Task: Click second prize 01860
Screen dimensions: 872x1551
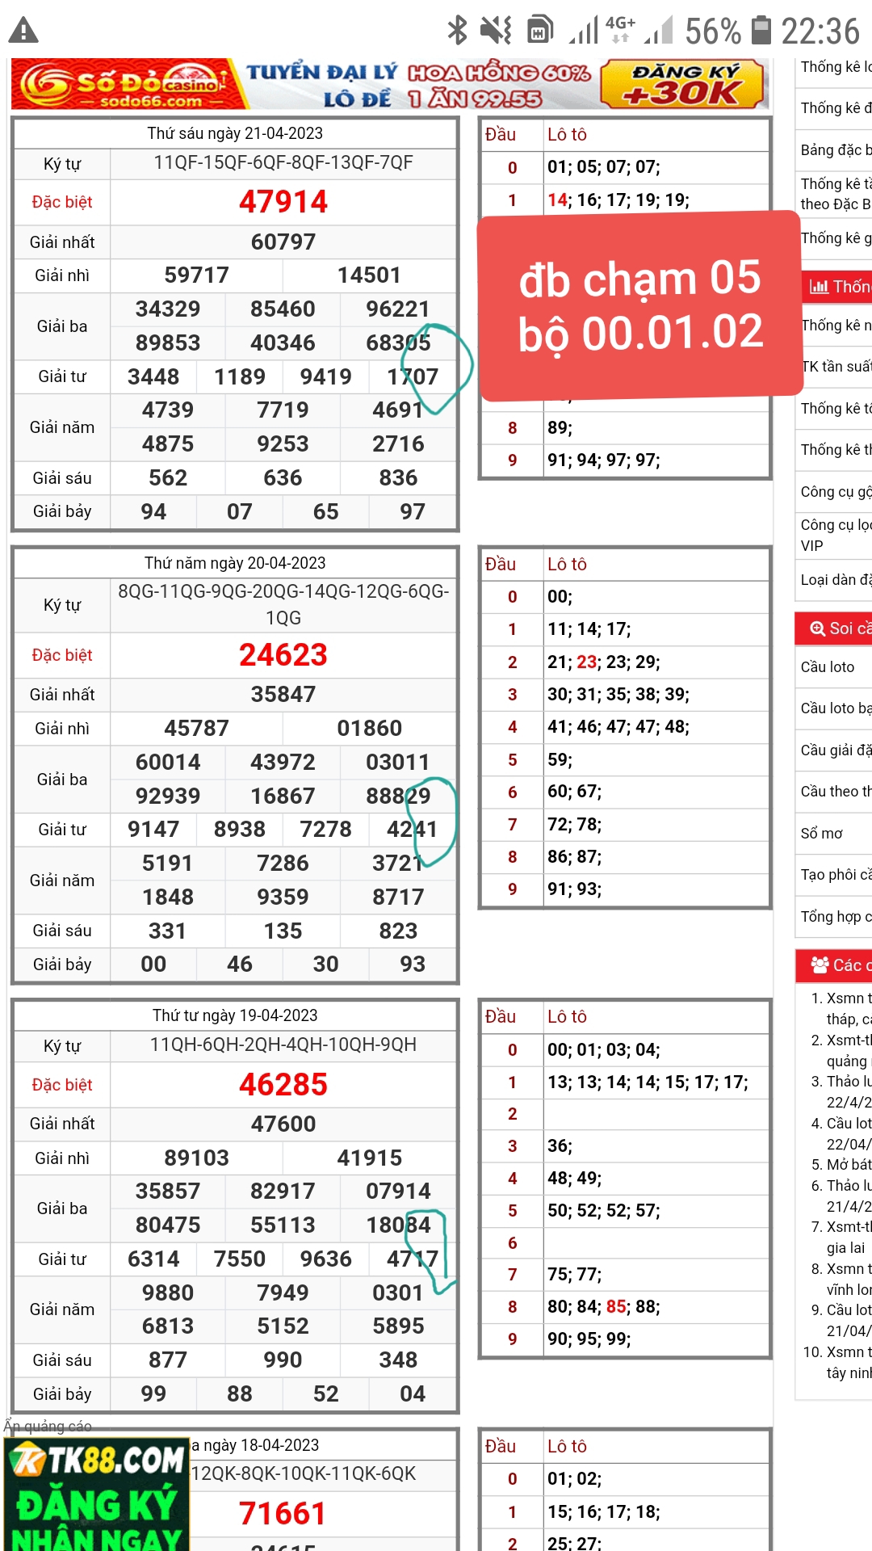Action: 370,729
